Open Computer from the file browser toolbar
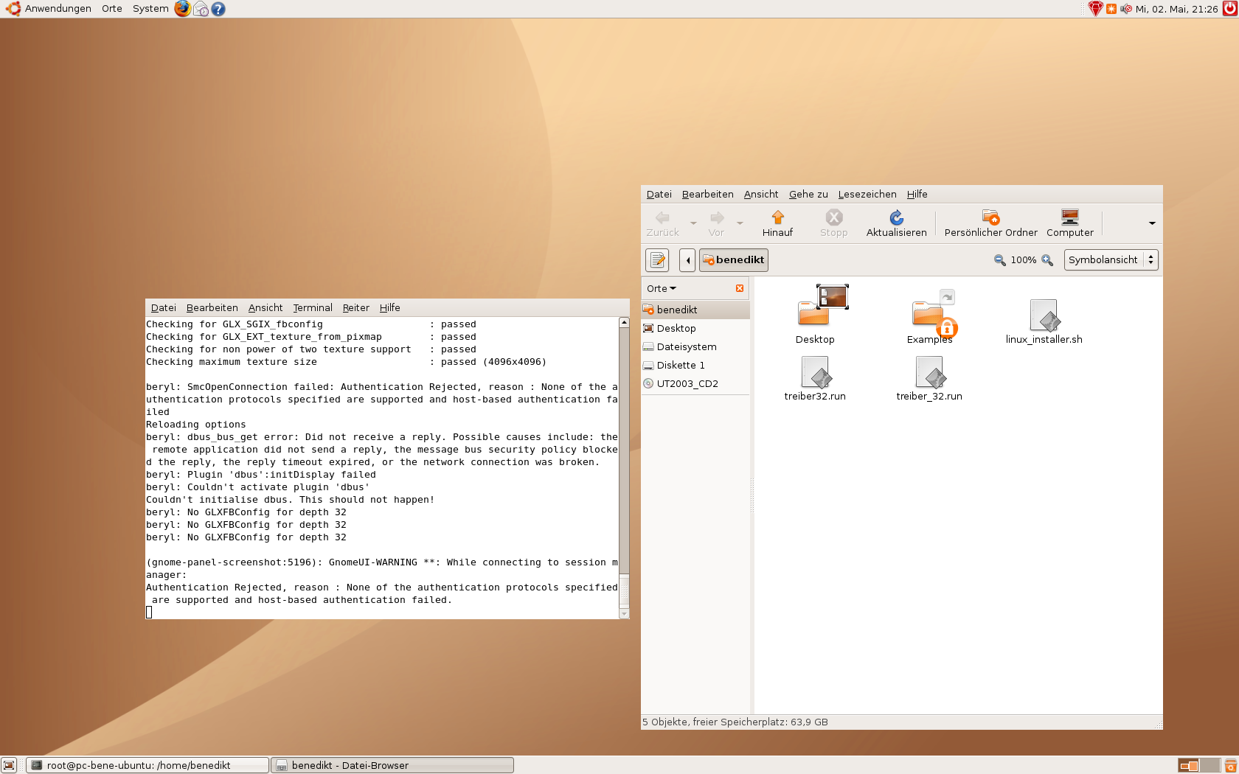The height and width of the screenshot is (774, 1239). 1070,223
